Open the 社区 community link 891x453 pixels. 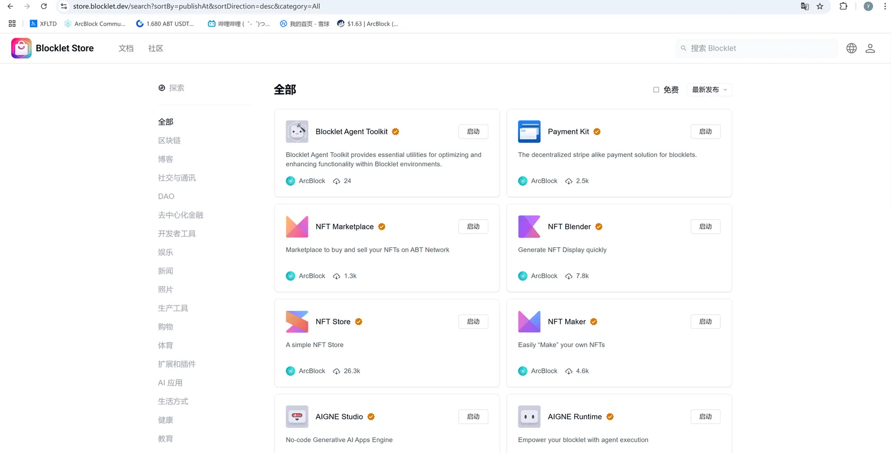coord(156,48)
